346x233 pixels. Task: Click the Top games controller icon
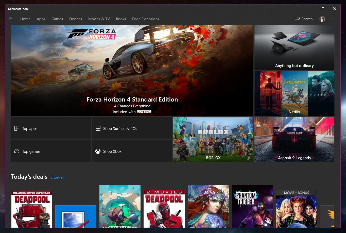coord(17,151)
